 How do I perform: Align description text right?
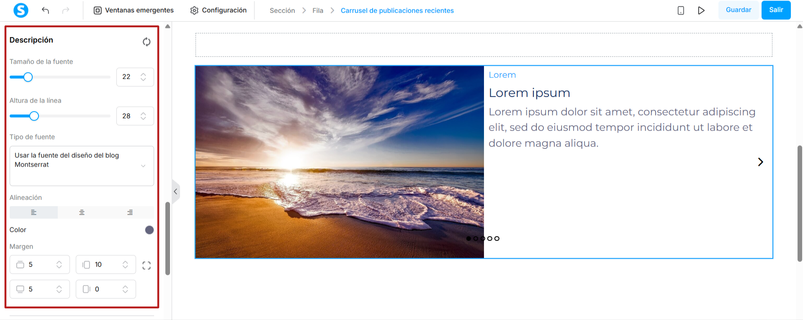pos(130,212)
